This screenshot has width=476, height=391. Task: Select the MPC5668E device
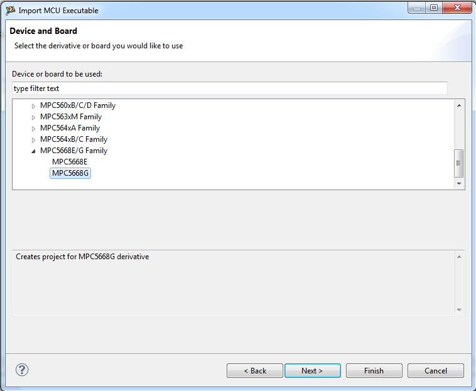coord(70,162)
